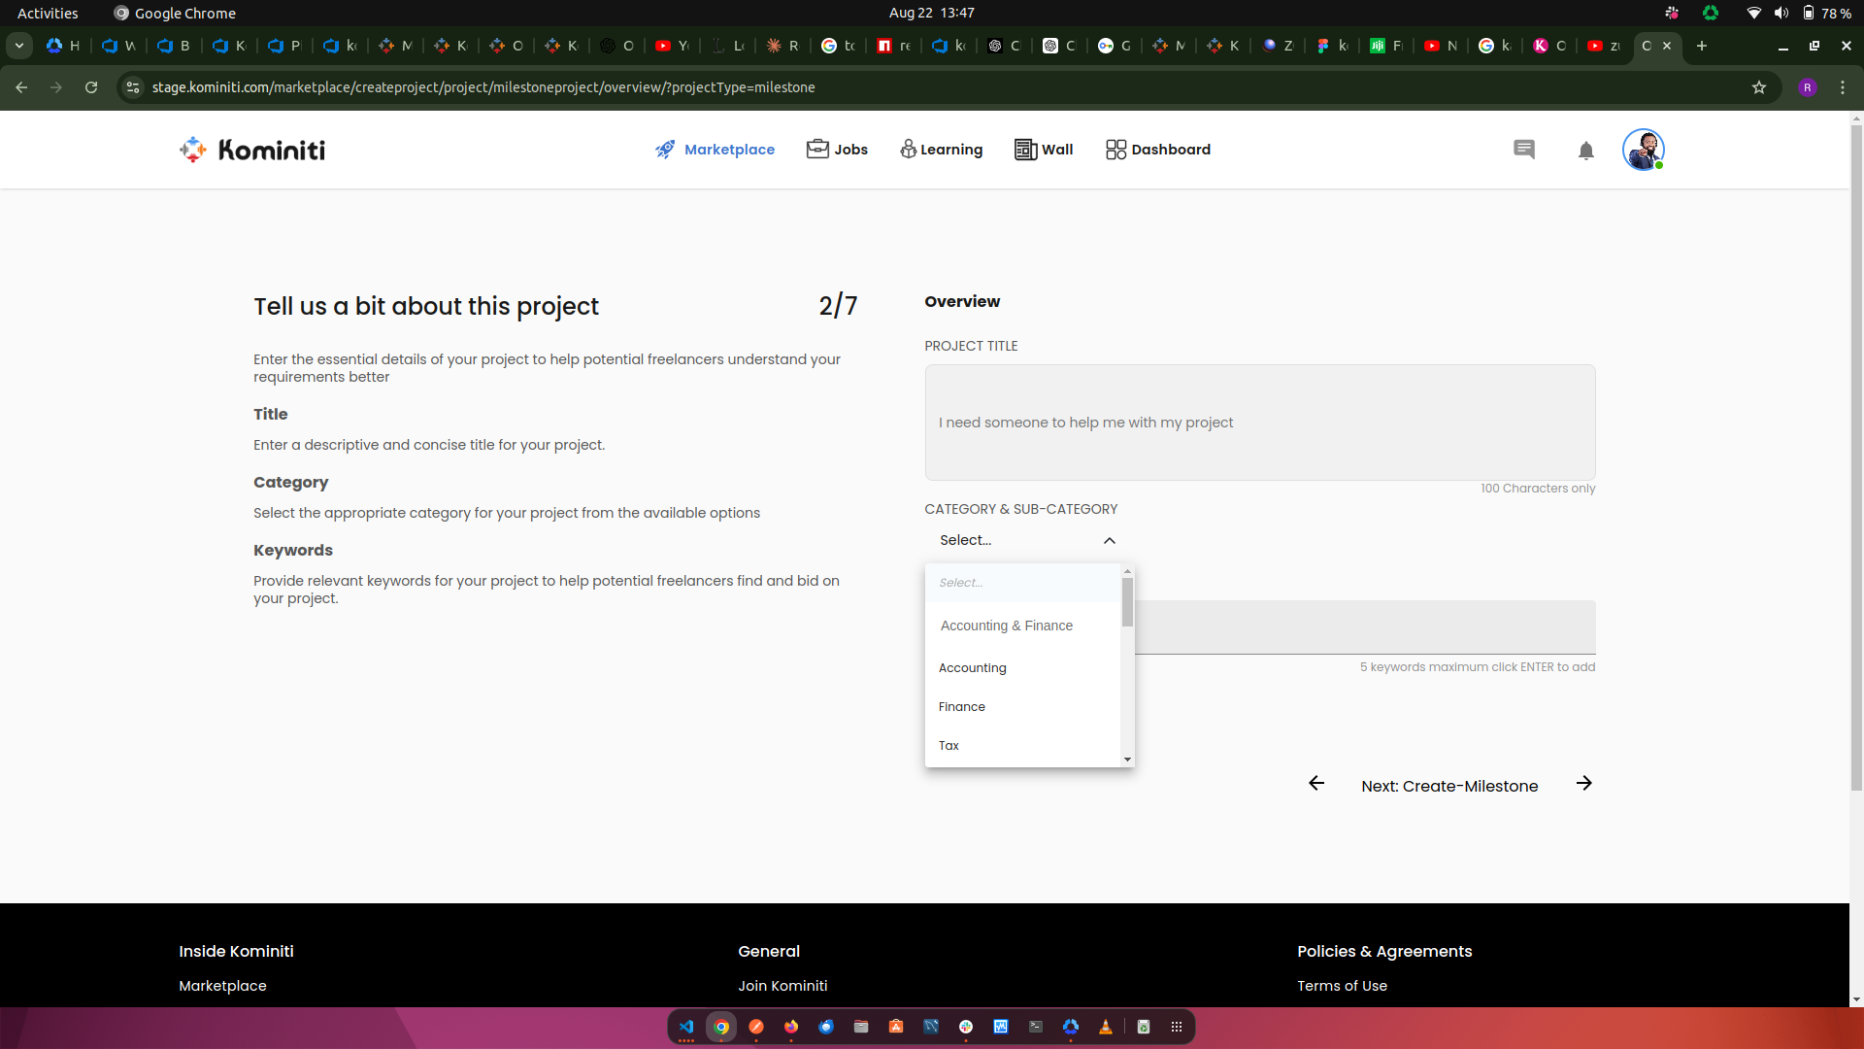
Task: Choose Tax option in dropdown
Action: tap(949, 746)
